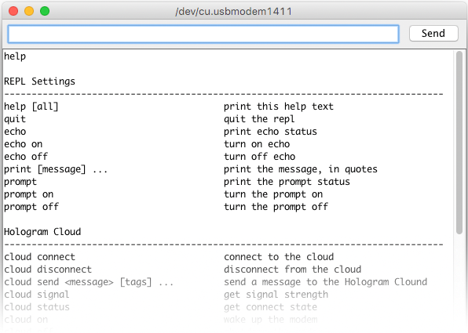
Task: Focus the serial command input field
Action: pos(203,34)
